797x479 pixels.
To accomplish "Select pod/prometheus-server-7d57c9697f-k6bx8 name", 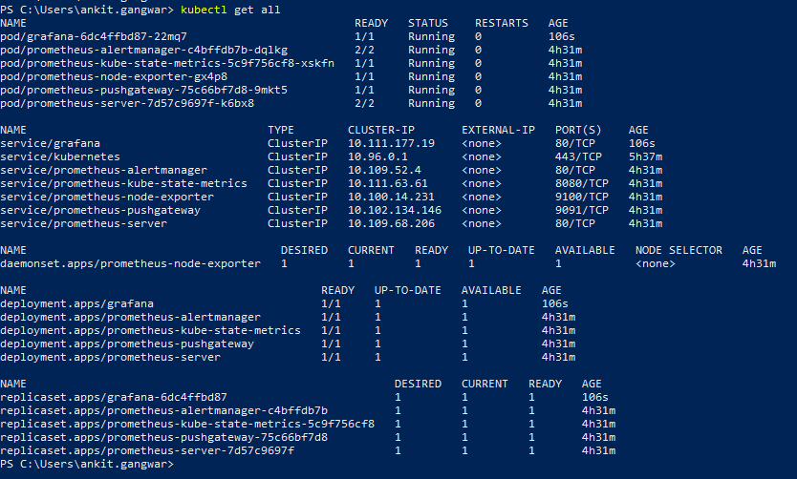I will pos(127,103).
